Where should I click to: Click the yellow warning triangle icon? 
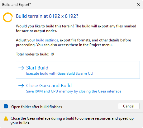tap(6, 118)
